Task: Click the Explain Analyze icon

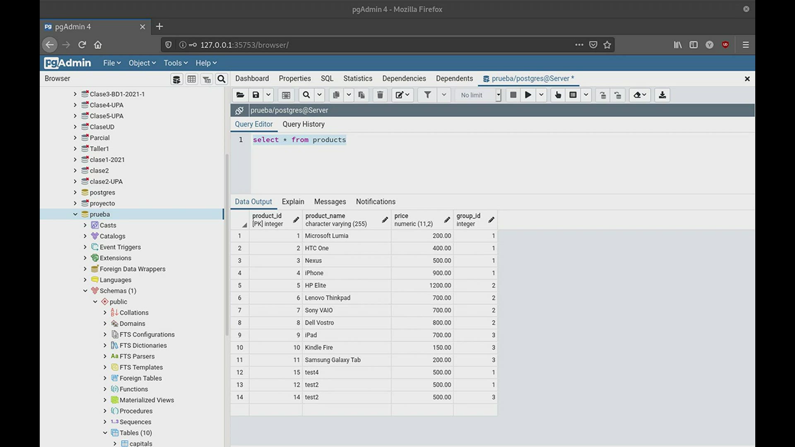Action: click(x=573, y=95)
